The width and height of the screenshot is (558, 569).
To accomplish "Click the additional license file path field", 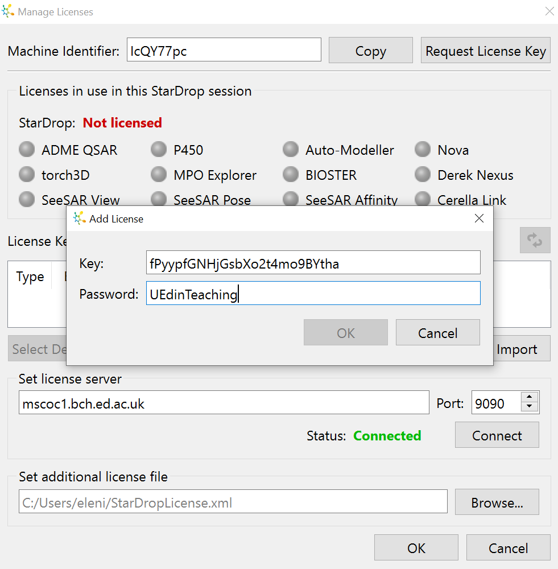I will pos(233,501).
